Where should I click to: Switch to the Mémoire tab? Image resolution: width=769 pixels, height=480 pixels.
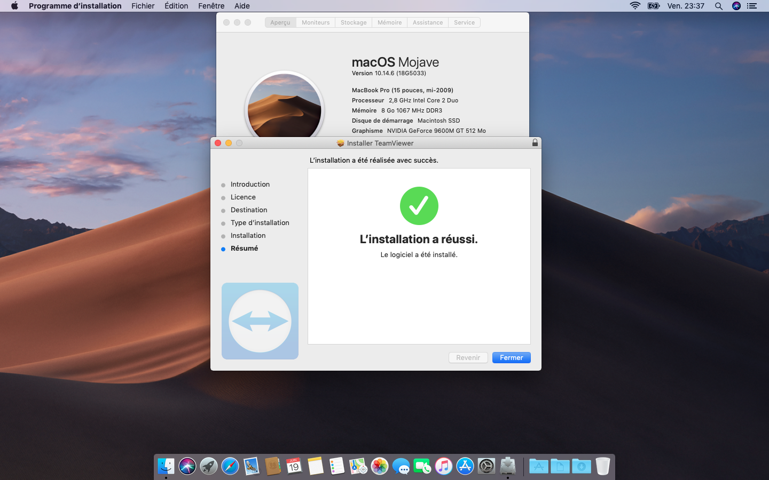click(389, 22)
